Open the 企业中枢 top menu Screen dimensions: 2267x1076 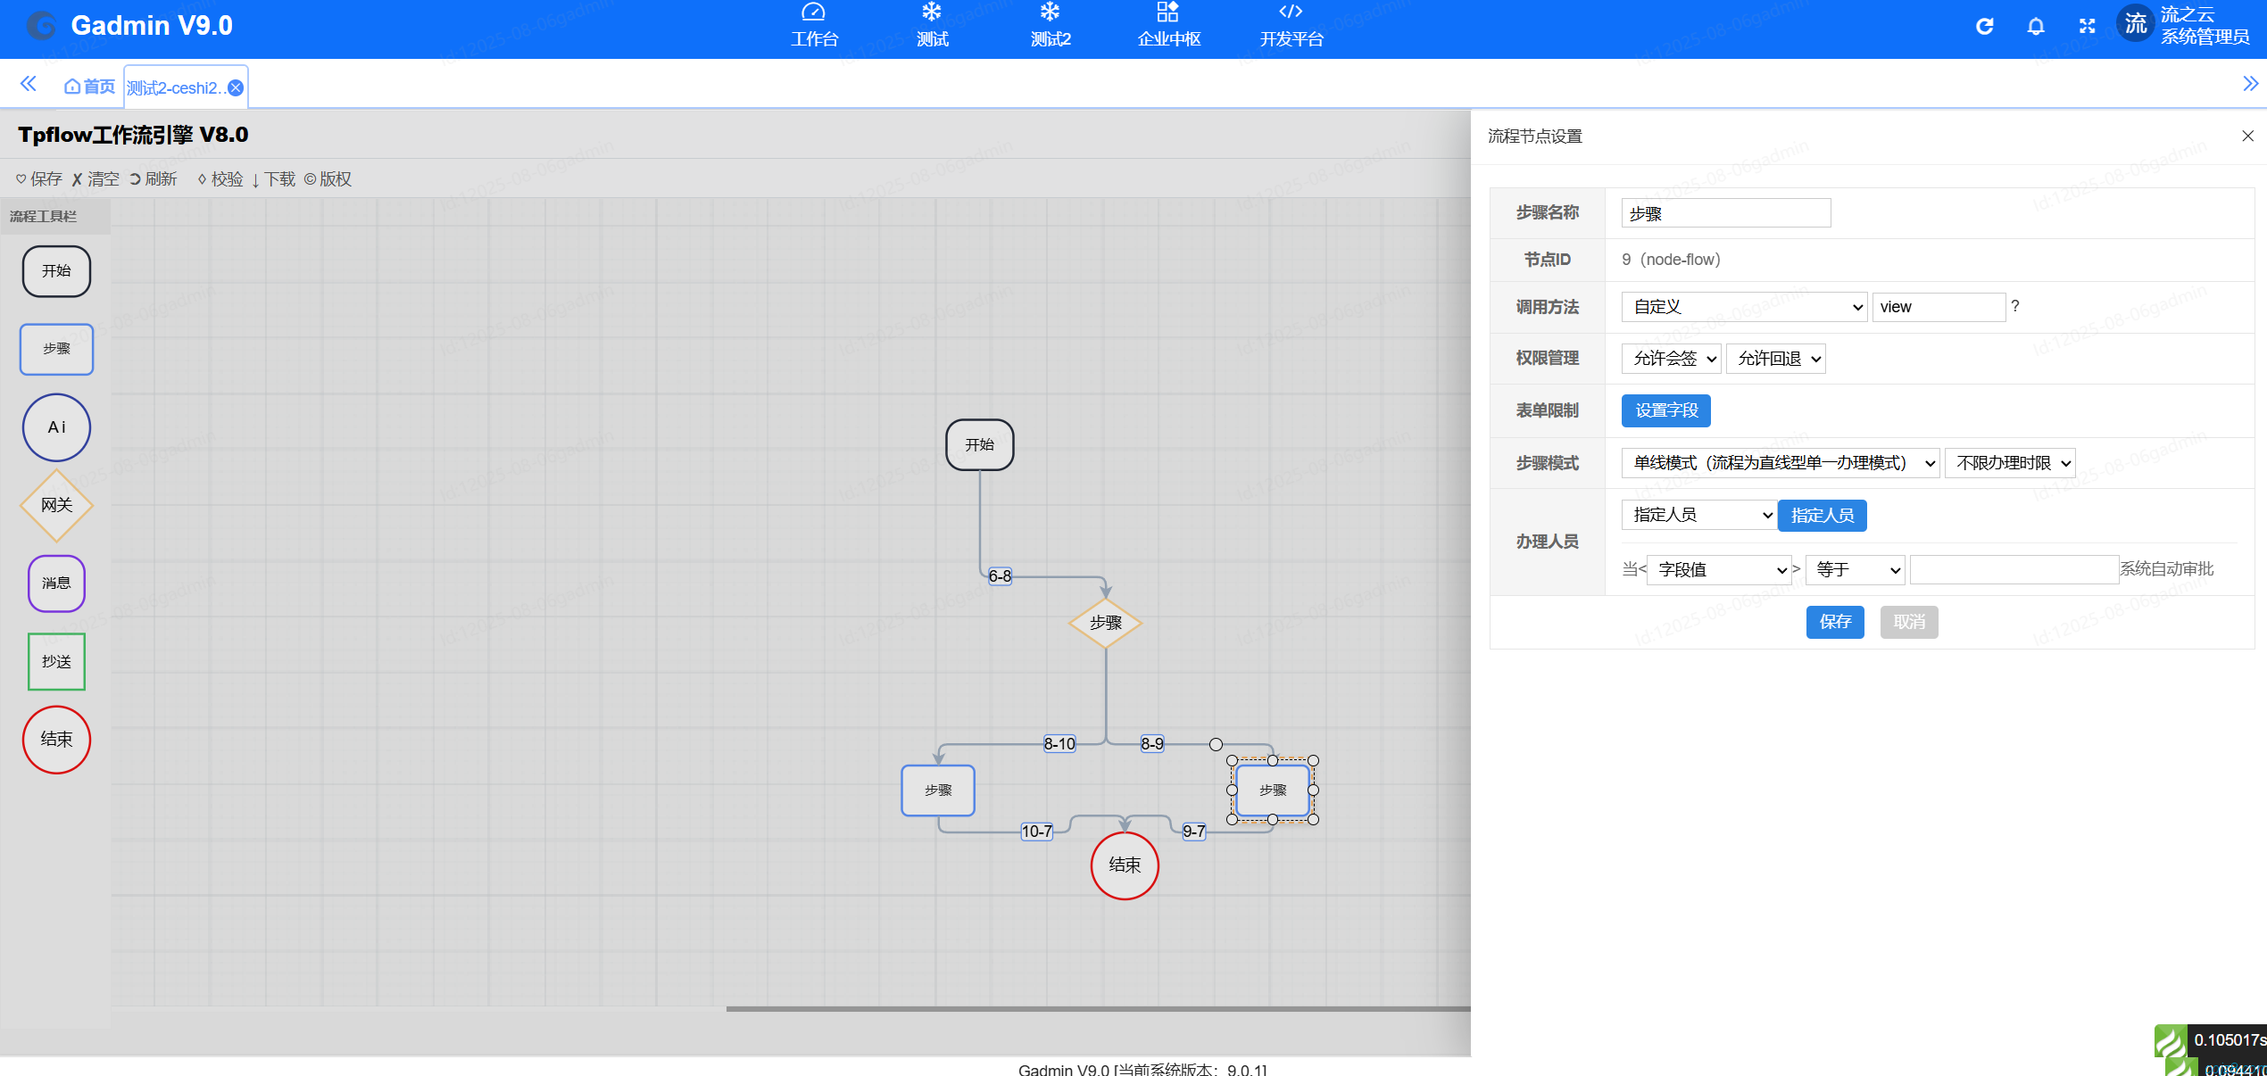1168,26
